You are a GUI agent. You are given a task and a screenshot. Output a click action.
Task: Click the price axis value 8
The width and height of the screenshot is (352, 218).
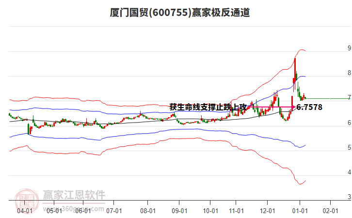pyautogui.click(x=349, y=73)
